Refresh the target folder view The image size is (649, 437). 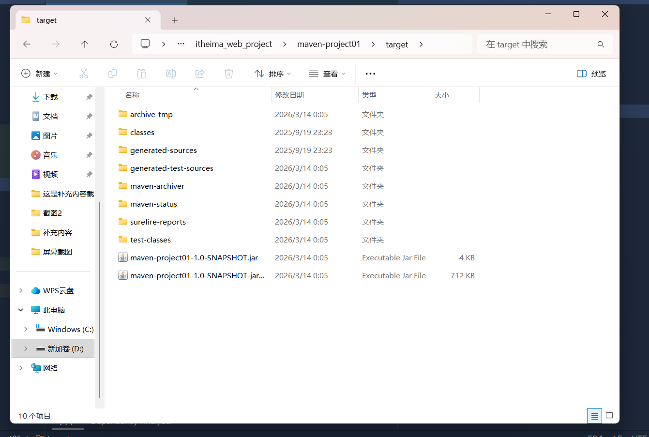tap(114, 44)
